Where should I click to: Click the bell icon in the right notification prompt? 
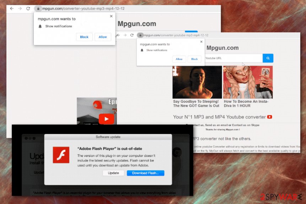coord(142,50)
